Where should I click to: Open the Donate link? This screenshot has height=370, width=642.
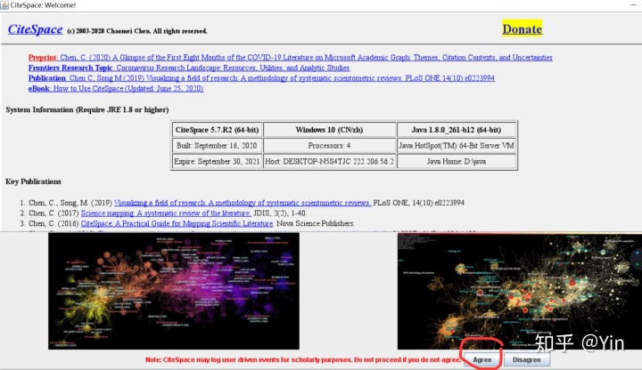click(522, 29)
